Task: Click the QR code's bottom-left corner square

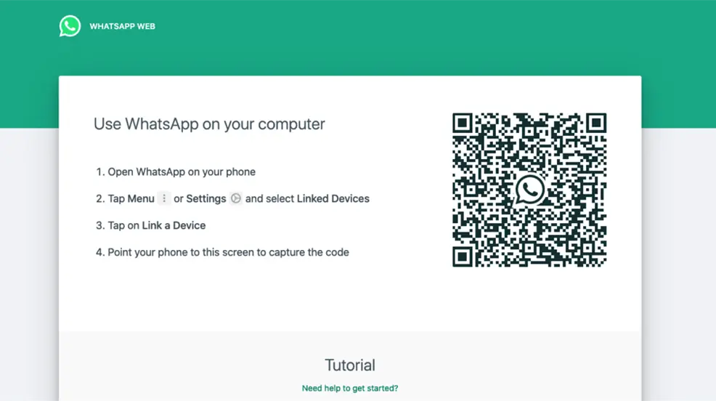Action: pyautogui.click(x=463, y=256)
